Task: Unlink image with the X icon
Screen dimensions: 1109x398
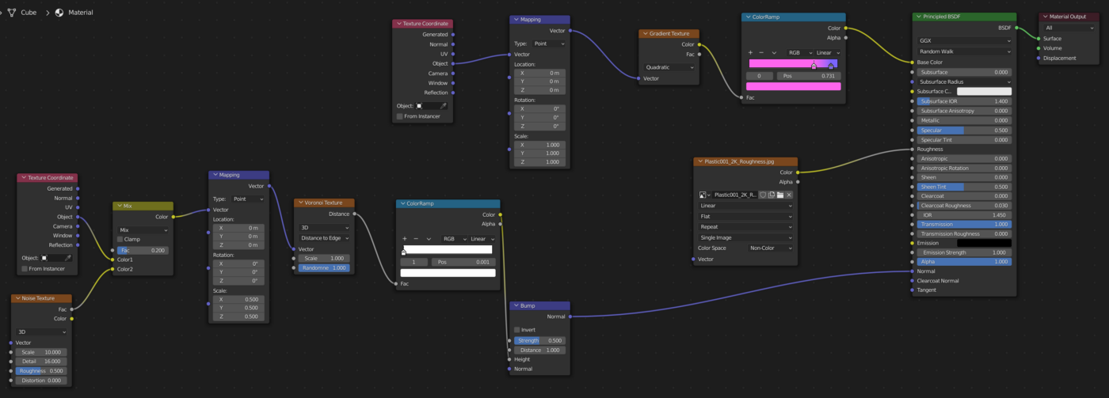Action: point(789,195)
